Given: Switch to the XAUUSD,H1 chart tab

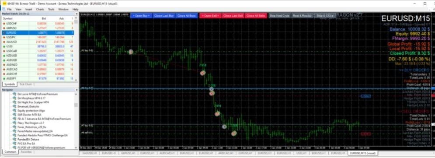Looking at the screenshot, I should click(x=89, y=153).
